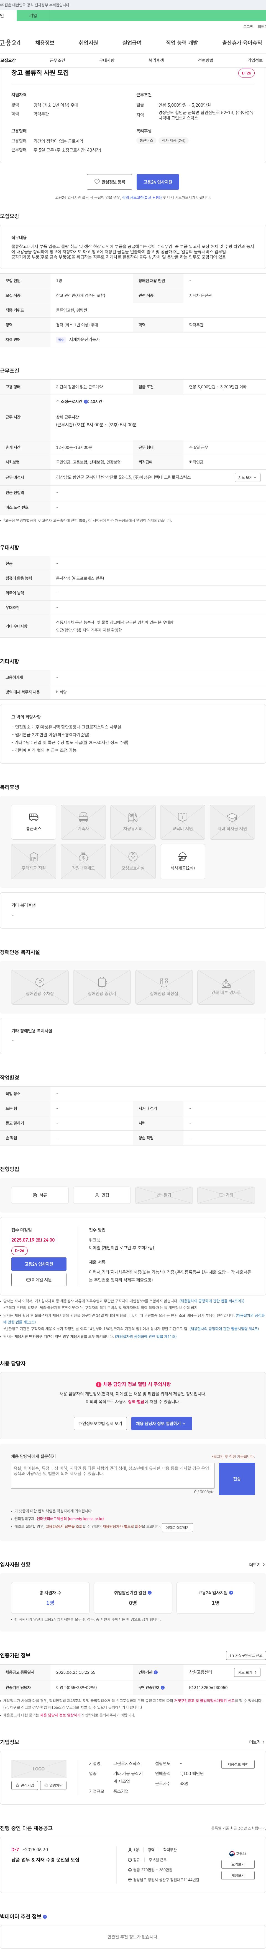Click the top 고용24 입사지원 button
This screenshot has width=266, height=1949.
click(x=158, y=182)
